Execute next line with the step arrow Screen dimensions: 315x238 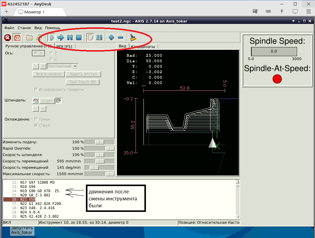[61, 38]
